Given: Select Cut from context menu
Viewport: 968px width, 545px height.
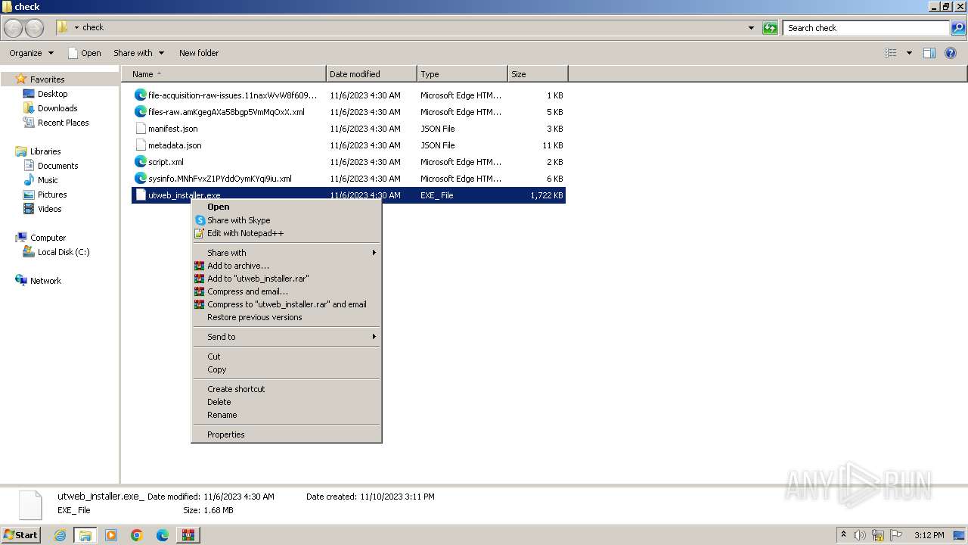Looking at the screenshot, I should (286, 357).
